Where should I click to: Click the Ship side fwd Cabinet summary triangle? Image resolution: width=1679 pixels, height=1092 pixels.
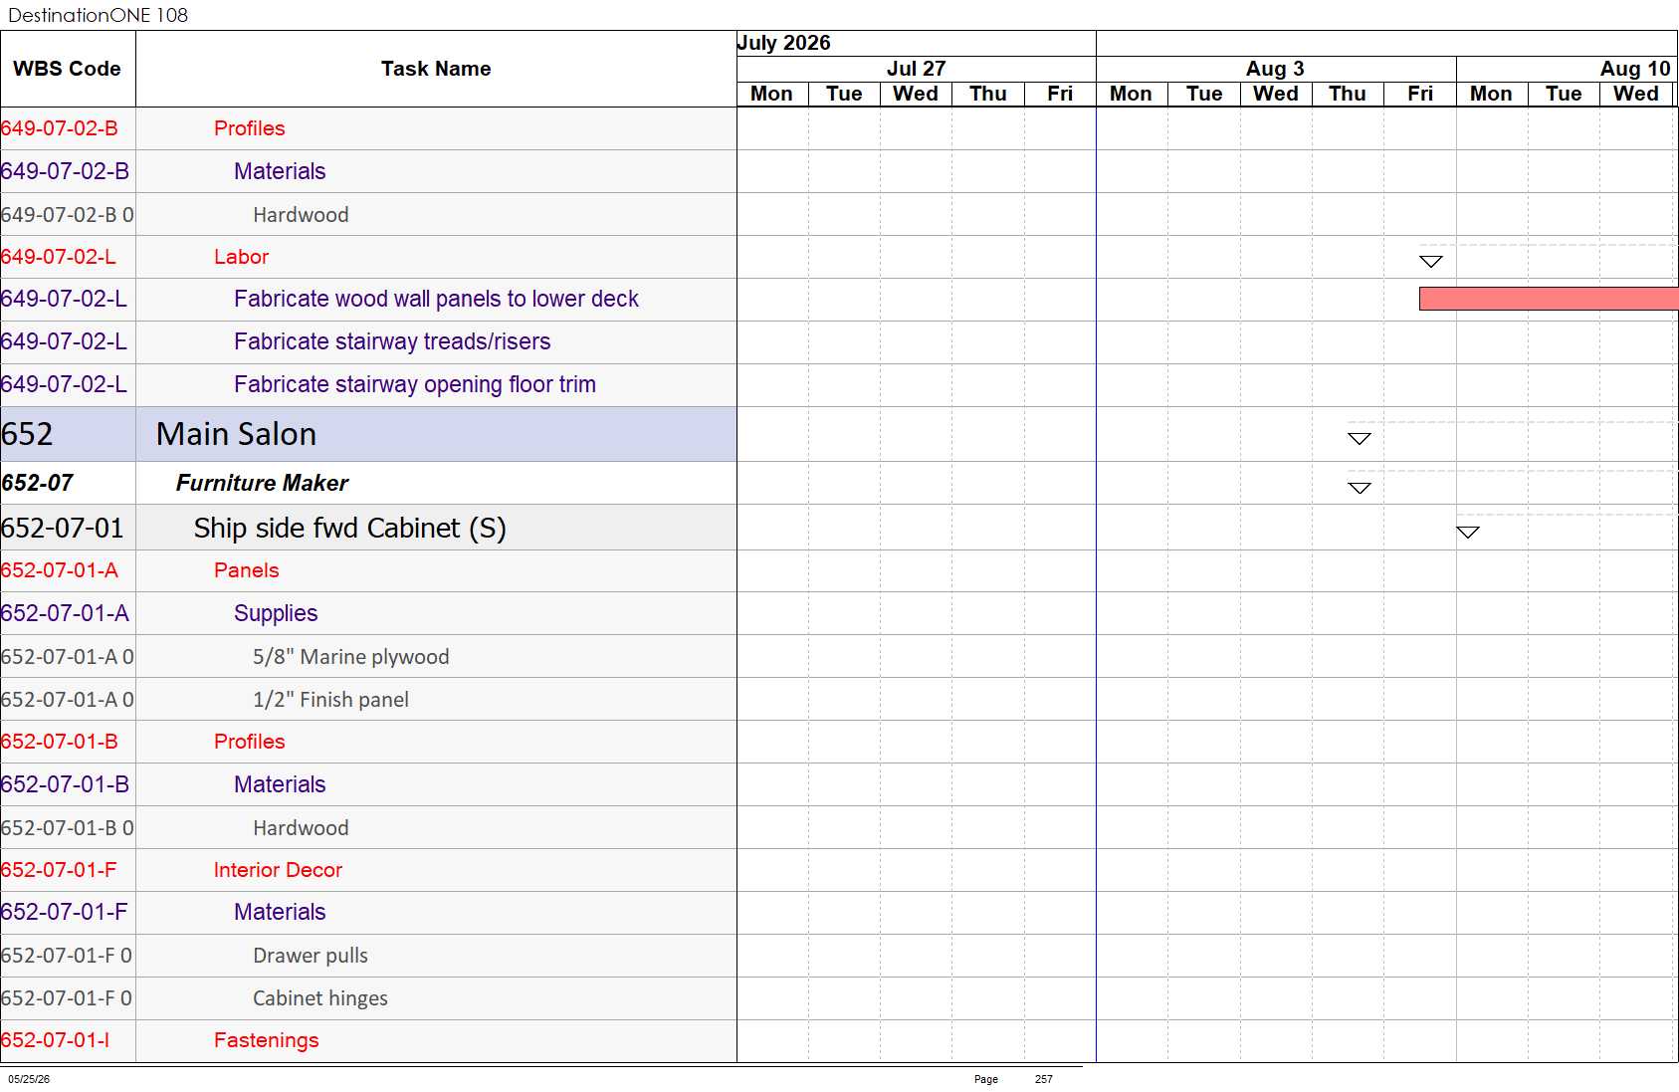coord(1468,533)
